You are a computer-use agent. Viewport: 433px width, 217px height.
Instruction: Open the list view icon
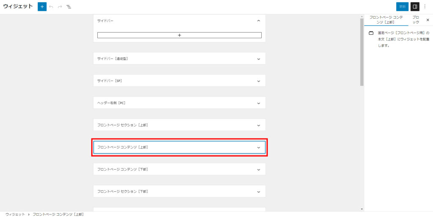click(x=69, y=7)
